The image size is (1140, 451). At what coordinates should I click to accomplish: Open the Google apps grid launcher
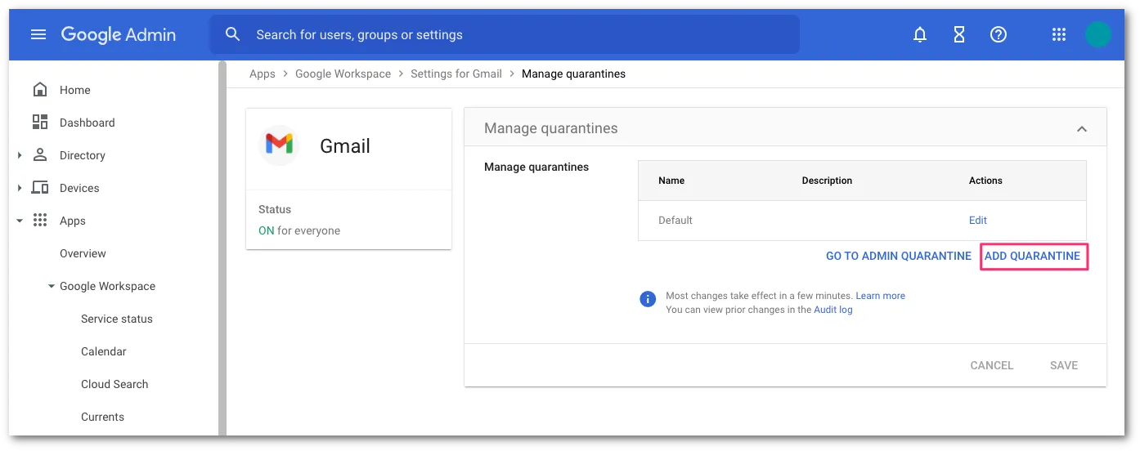click(x=1059, y=34)
